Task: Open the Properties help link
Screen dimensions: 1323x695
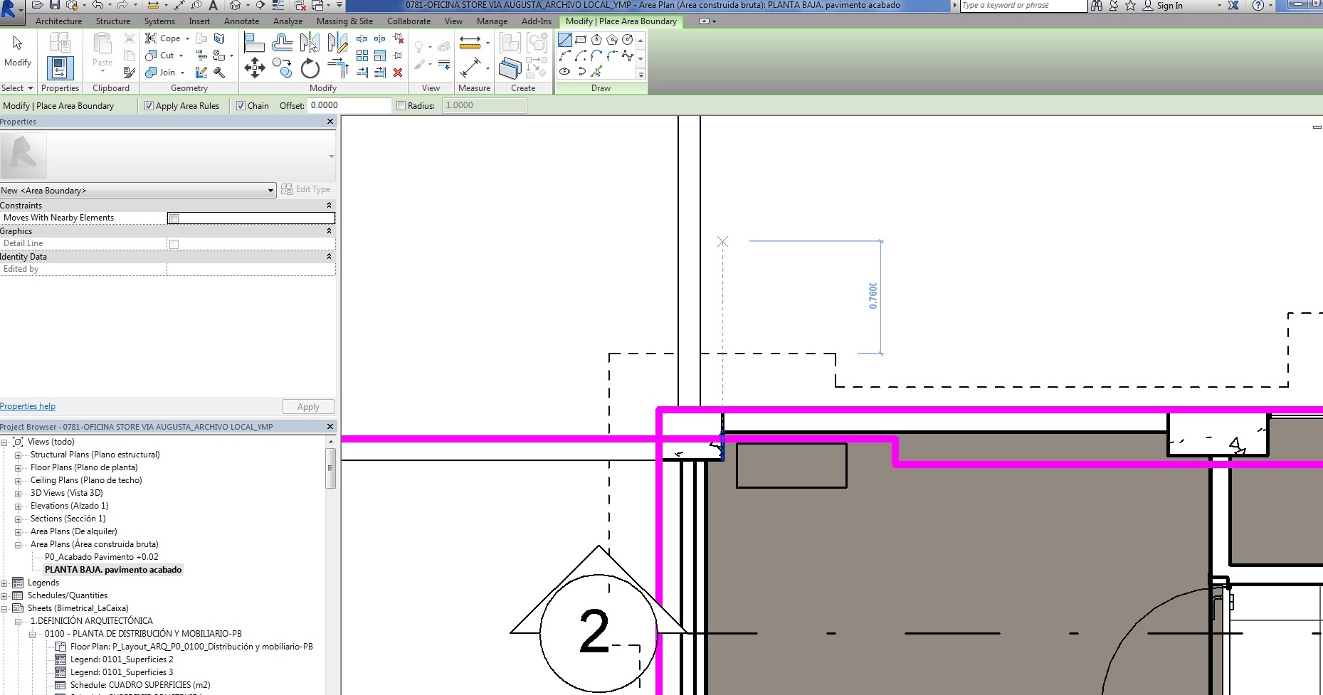Action: coord(28,406)
